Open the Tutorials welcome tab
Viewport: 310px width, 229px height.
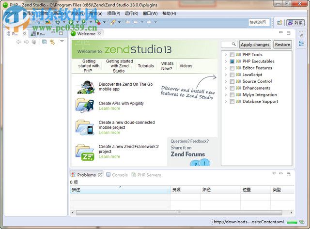[146, 66]
